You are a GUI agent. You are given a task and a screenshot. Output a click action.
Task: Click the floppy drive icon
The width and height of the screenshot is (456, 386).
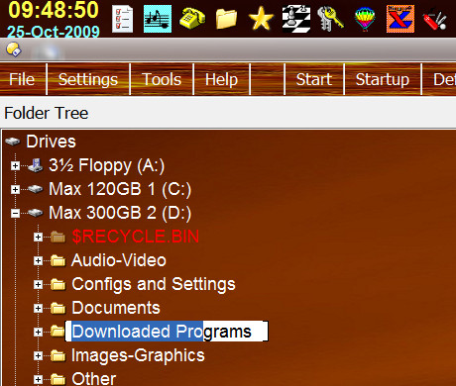tap(36, 165)
